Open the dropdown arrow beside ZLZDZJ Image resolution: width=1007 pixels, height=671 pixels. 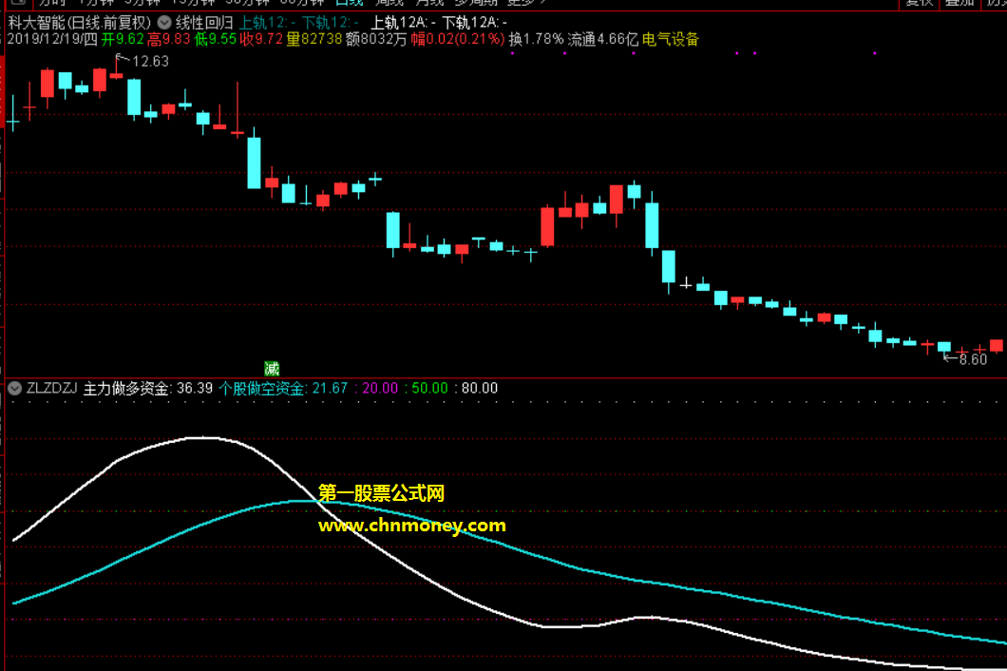(15, 388)
